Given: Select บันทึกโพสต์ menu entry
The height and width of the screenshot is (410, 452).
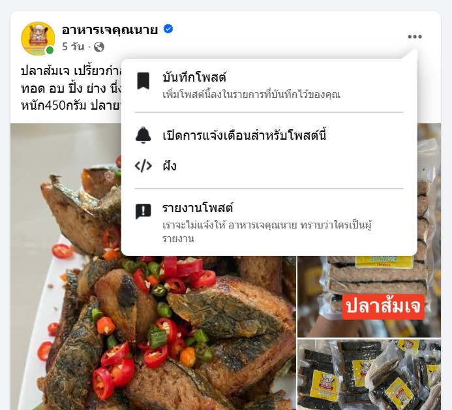Looking at the screenshot, I should (x=269, y=86).
